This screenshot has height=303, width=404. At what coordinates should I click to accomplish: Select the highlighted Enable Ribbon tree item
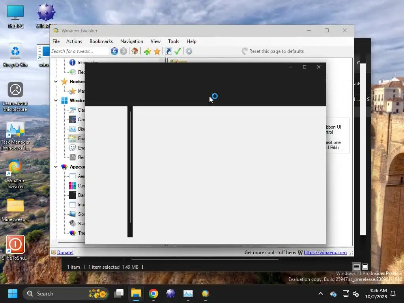point(77,138)
